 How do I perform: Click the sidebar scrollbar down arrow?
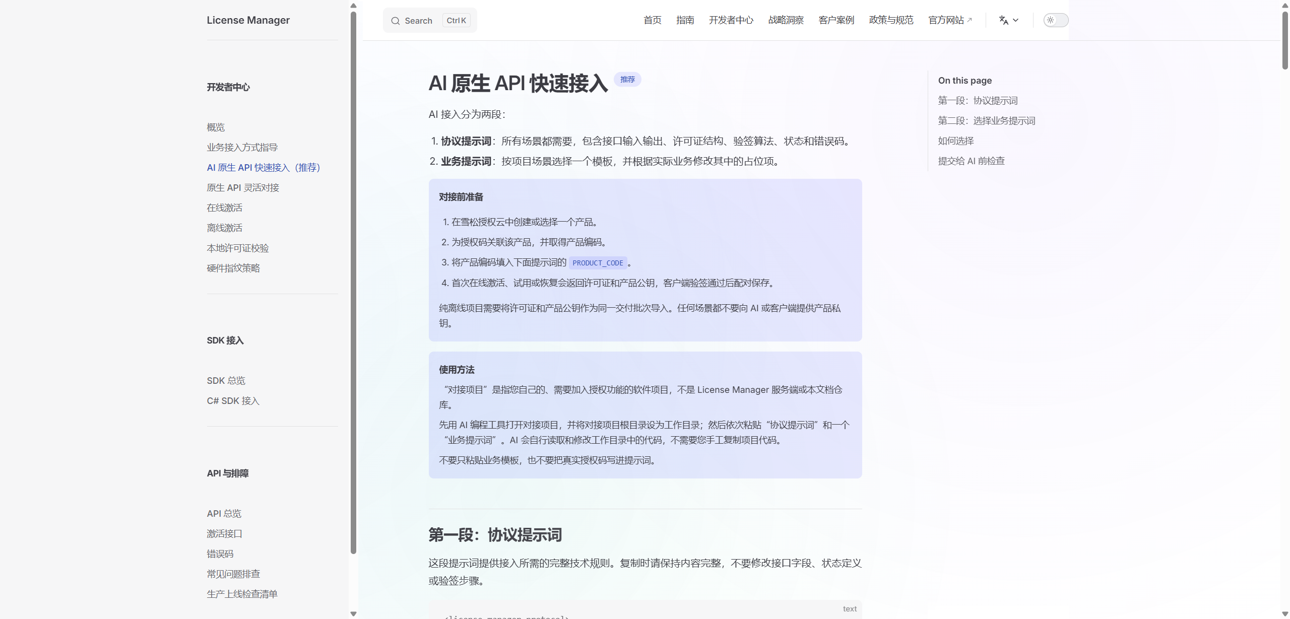(x=353, y=614)
